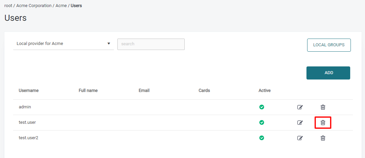
Task: Navigate to Acme Corporation breadcrumb
Action: click(x=34, y=6)
